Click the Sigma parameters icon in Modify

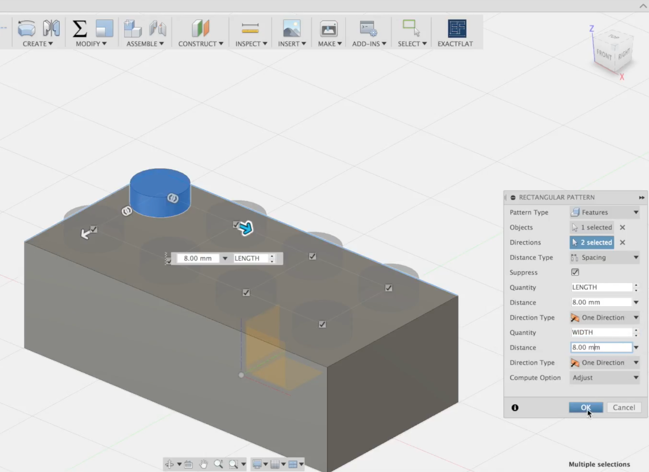pyautogui.click(x=80, y=28)
